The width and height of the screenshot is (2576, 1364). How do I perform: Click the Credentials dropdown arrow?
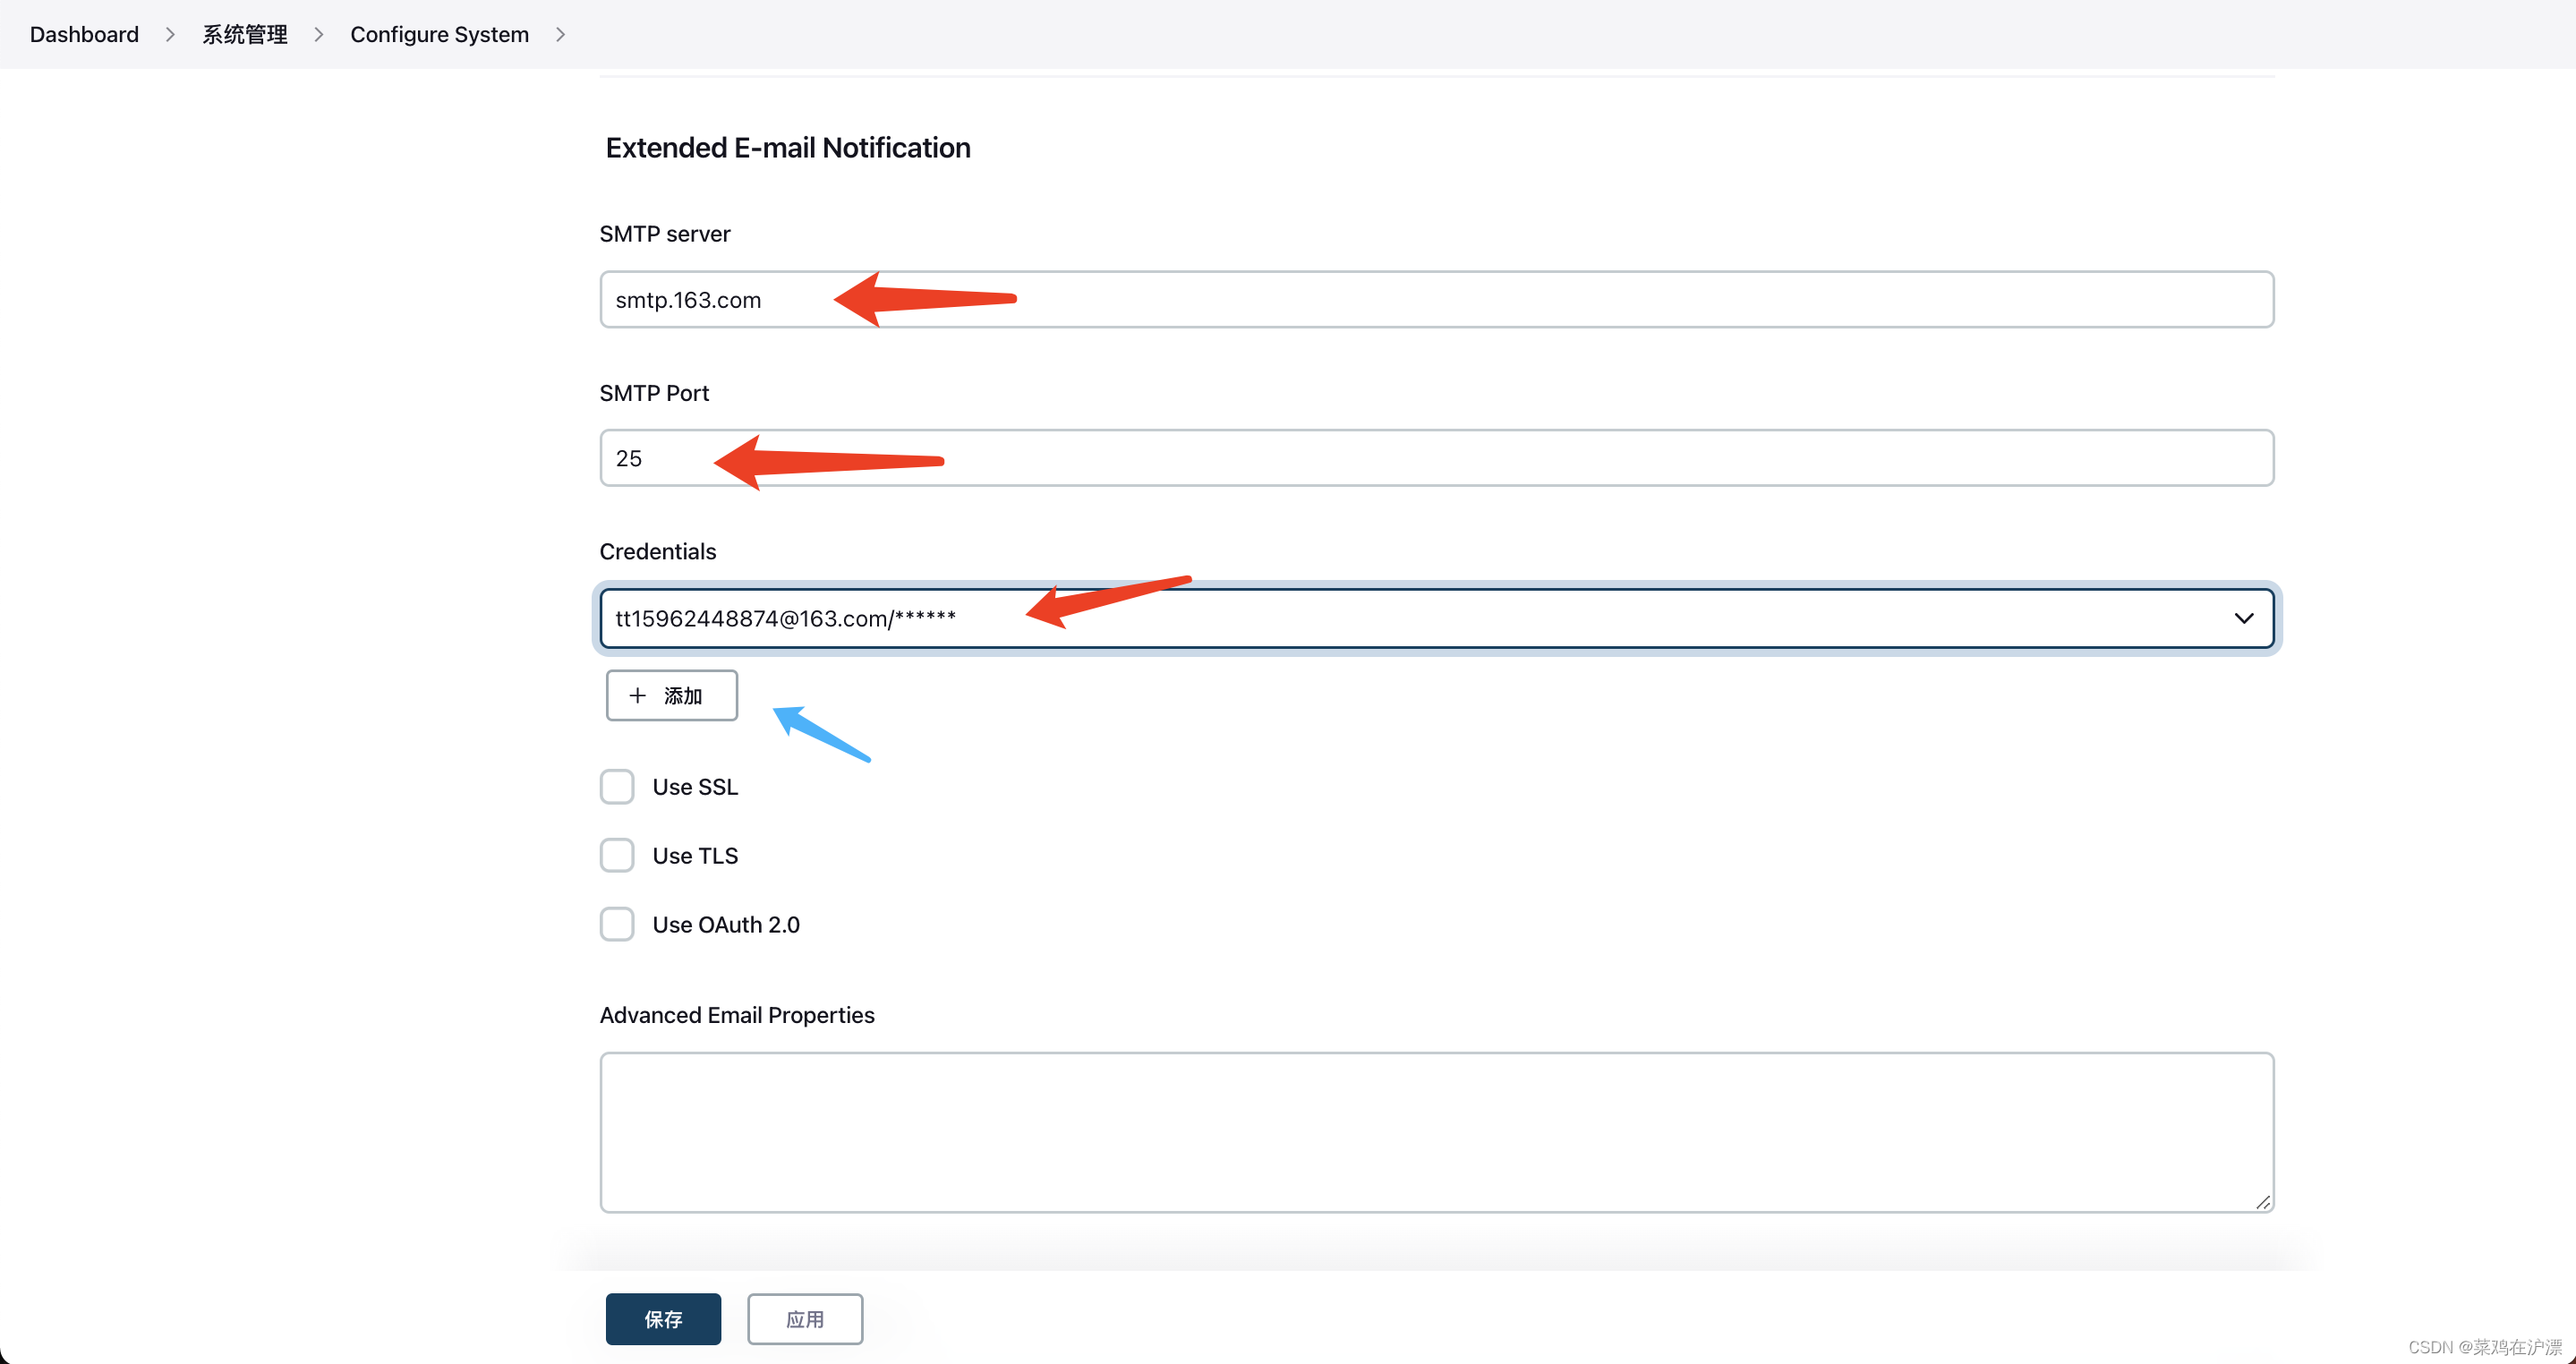(x=2243, y=618)
